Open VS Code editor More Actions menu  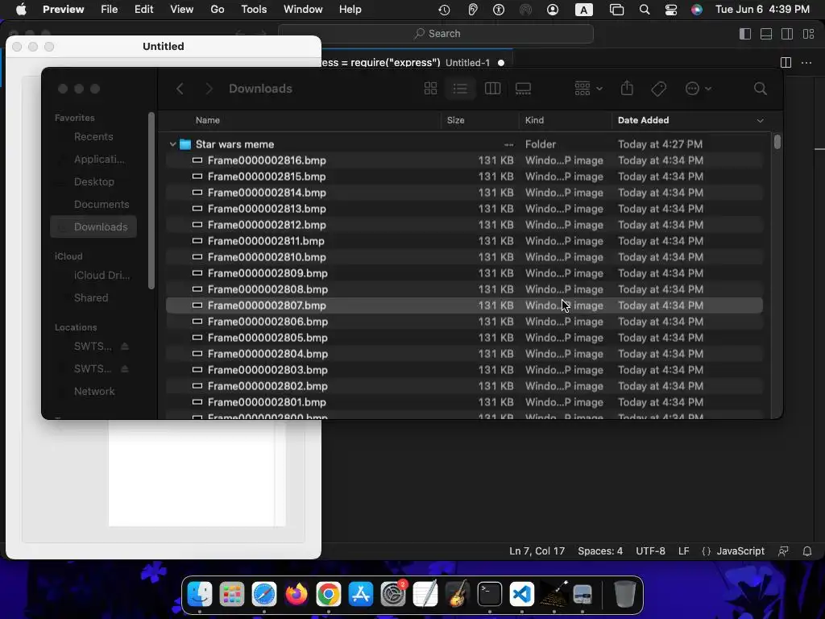pos(806,63)
